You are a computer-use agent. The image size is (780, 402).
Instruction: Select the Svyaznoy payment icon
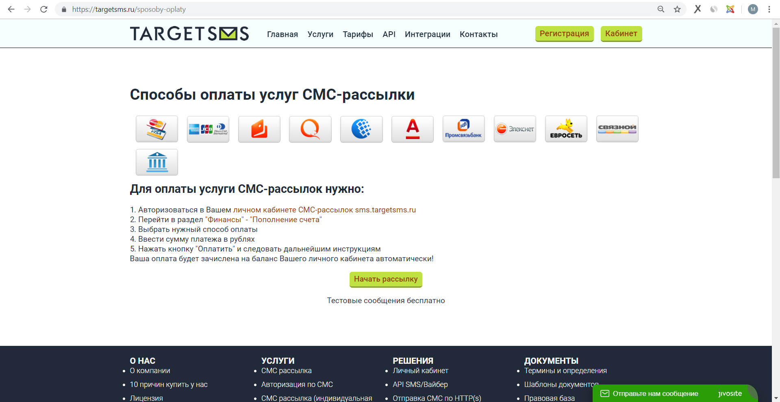click(x=617, y=129)
